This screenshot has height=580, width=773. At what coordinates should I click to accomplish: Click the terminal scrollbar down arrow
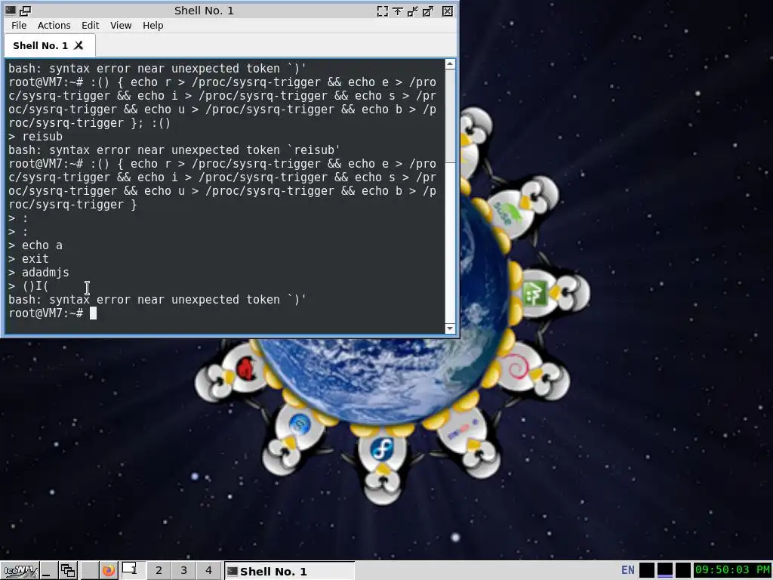click(x=450, y=329)
